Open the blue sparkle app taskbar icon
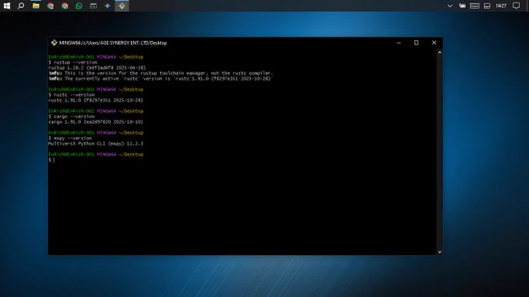Image resolution: width=529 pixels, height=297 pixels. pos(107,5)
